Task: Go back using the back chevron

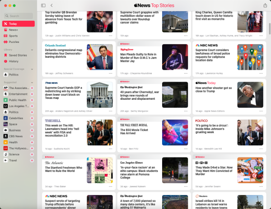Action: 51,5
